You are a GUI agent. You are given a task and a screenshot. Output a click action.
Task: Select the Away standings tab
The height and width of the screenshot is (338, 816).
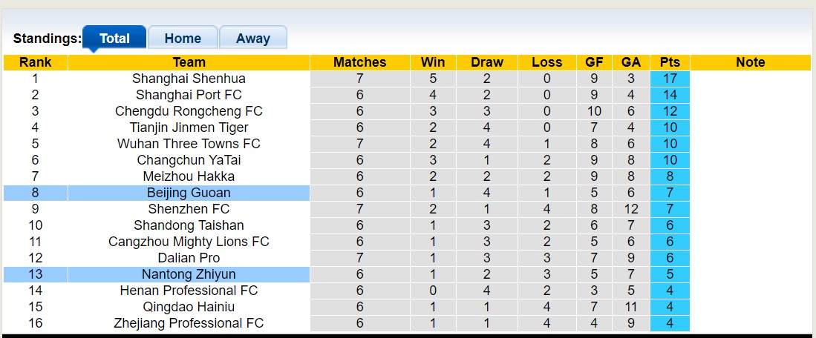tap(253, 39)
